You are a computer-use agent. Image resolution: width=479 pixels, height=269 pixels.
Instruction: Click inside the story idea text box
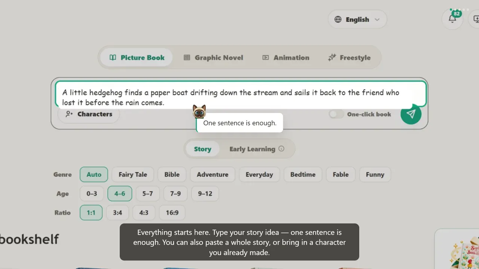[x=241, y=94]
